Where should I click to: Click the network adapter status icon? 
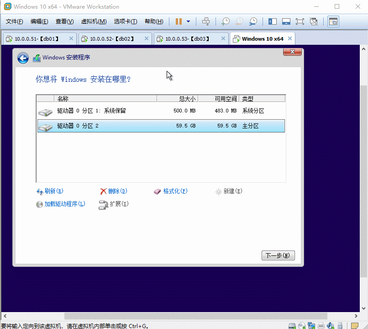(x=311, y=326)
